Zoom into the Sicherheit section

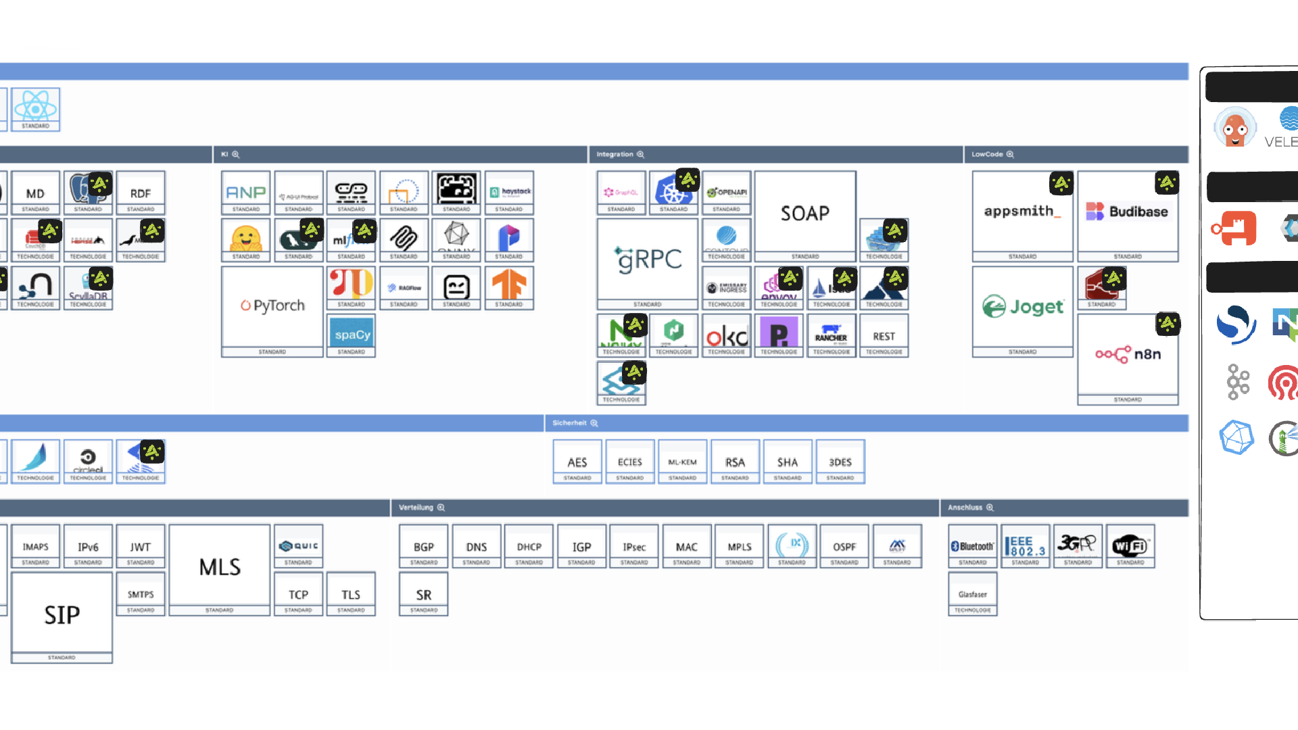(594, 423)
